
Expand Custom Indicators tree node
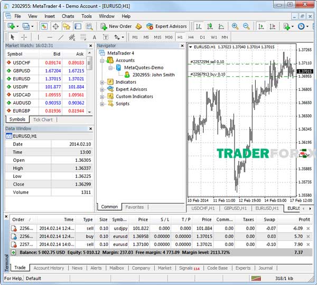coord(102,97)
